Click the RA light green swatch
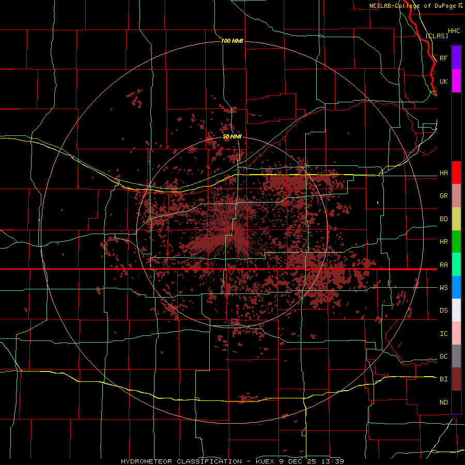 (456, 265)
